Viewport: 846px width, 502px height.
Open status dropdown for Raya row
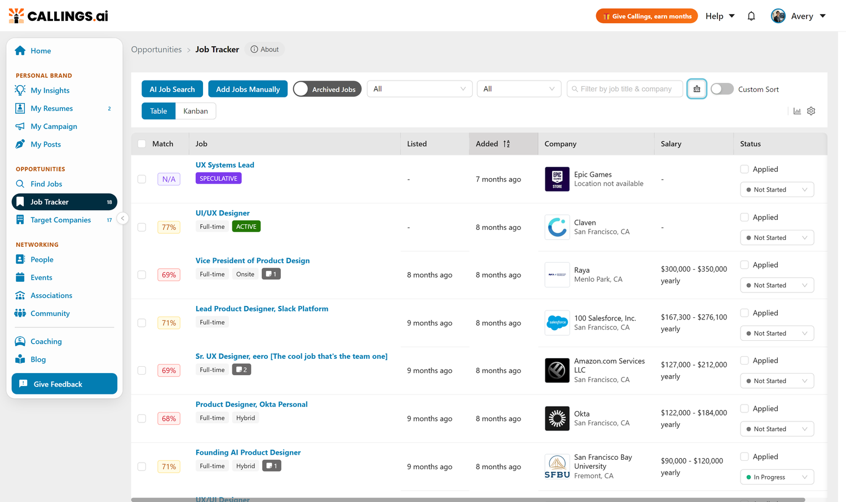(x=777, y=286)
